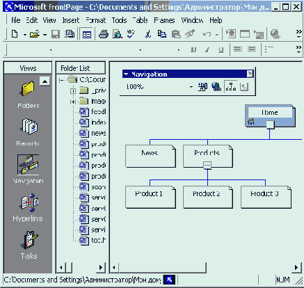The image size is (304, 288).
Task: Switch to the Reports view
Action: (29, 127)
